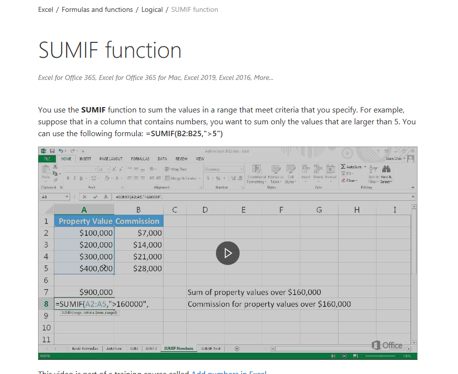Expand the More... applies-to versions link
458x374 pixels.
click(x=263, y=77)
